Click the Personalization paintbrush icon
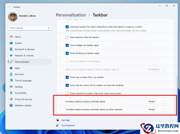The width and height of the screenshot is (180, 134). [11, 62]
